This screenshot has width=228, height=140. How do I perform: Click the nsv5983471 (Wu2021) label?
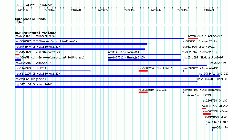(214, 74)
